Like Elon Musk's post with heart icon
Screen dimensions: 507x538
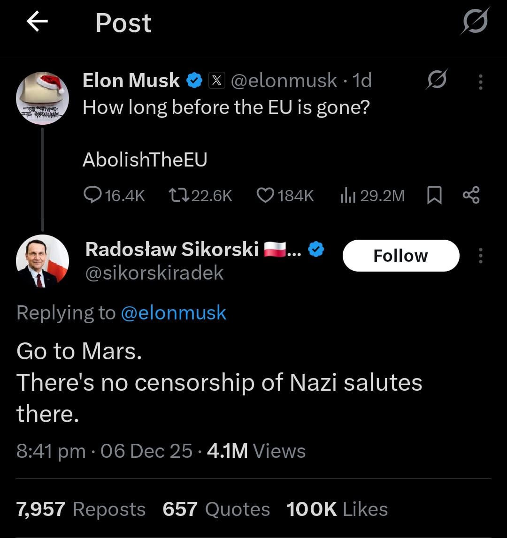pos(266,195)
